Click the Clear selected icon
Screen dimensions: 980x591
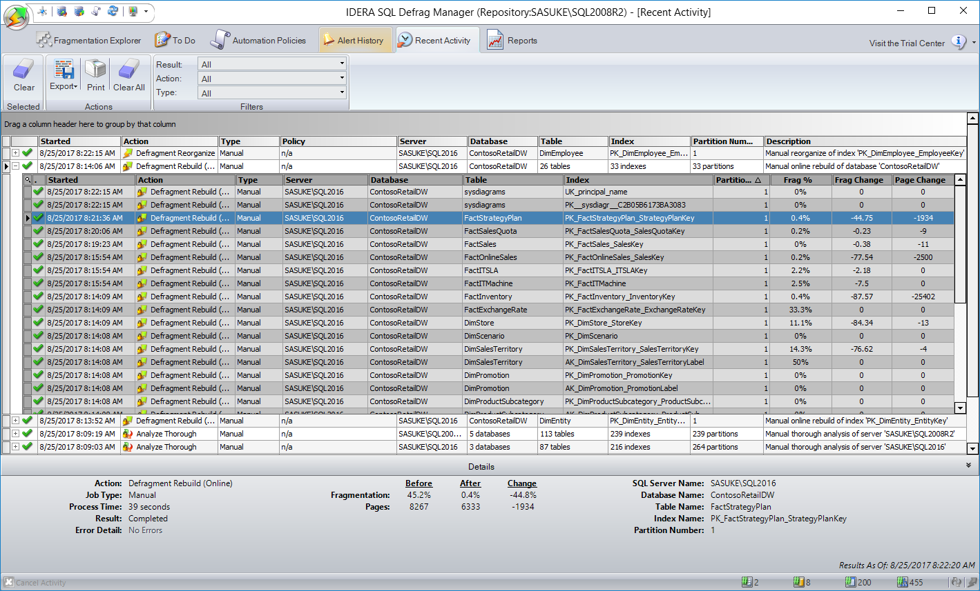pos(23,74)
